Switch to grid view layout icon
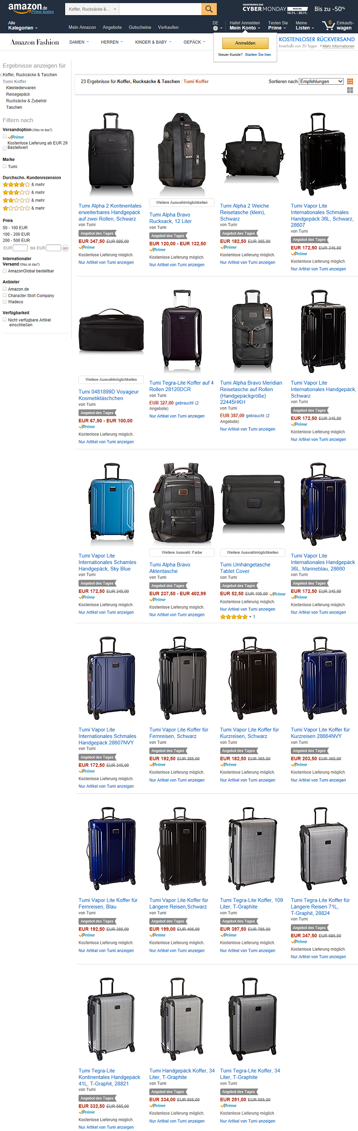358x1131 pixels. pos(350,81)
